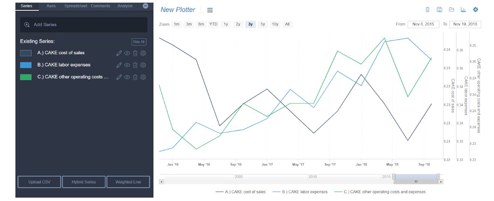Hide CAKE cost of sales series eye icon
494x201 pixels.
127,53
